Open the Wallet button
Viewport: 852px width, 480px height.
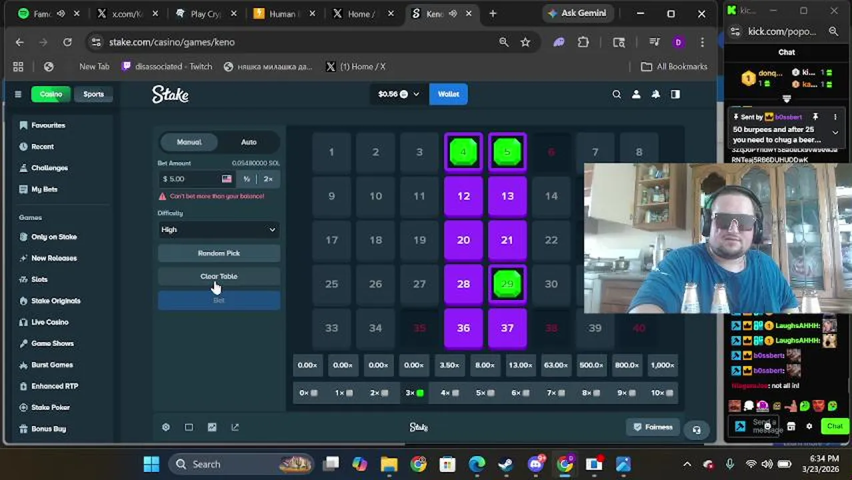(x=448, y=94)
